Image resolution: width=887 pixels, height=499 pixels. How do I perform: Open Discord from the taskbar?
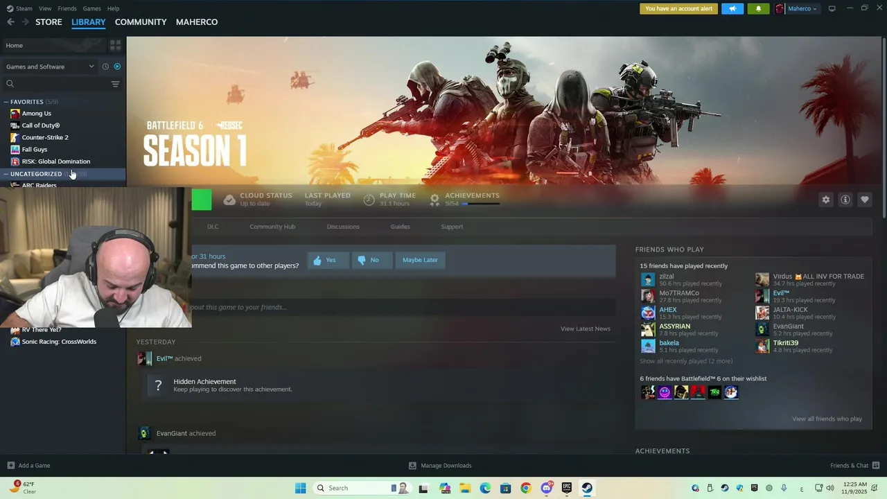click(546, 488)
